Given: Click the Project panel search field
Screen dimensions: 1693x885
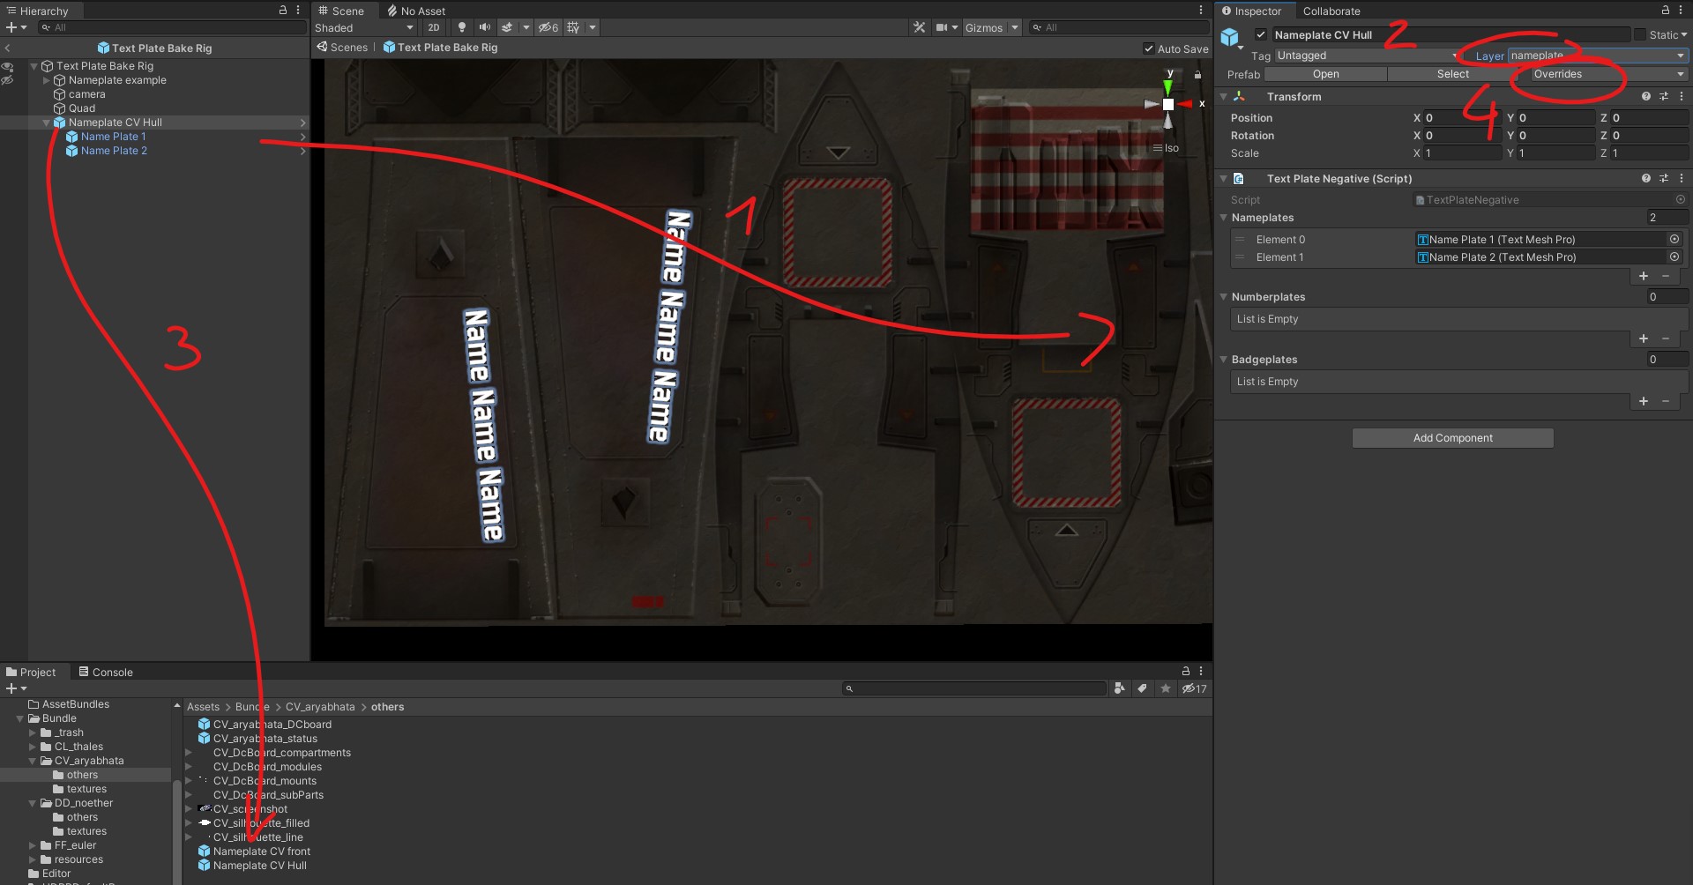Looking at the screenshot, I should [973, 688].
